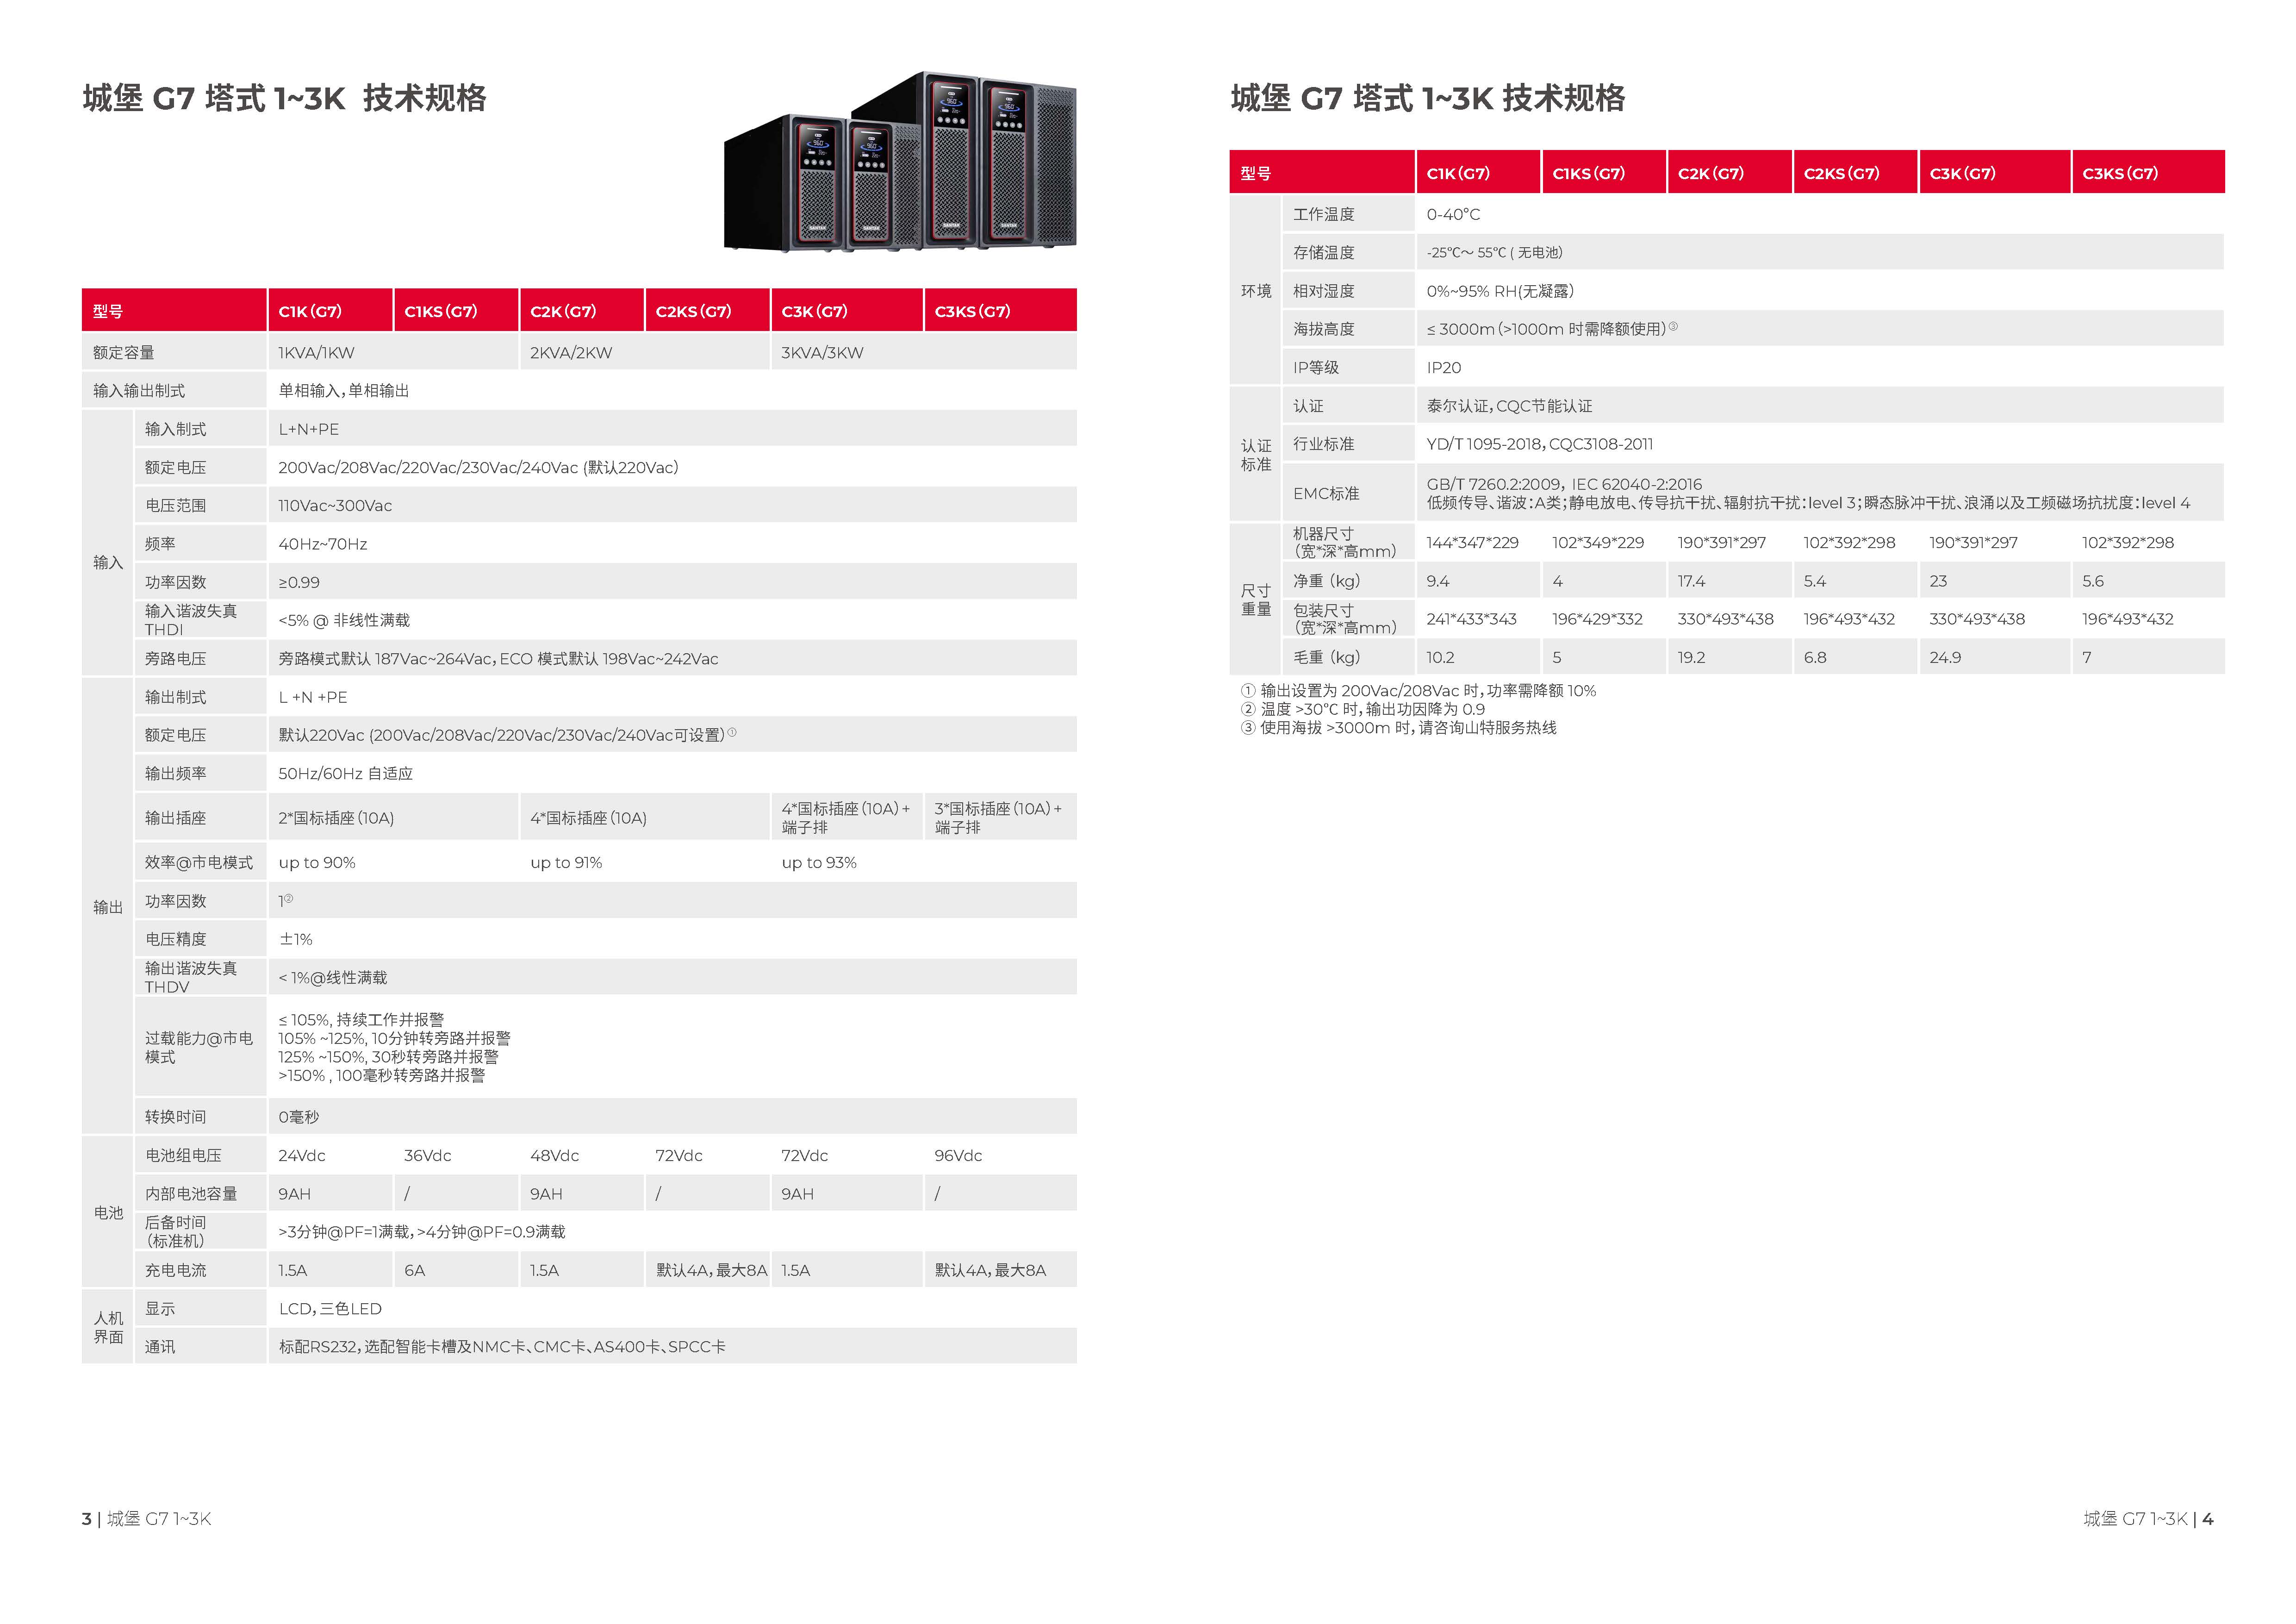2296x1624 pixels.
Task: Click the 144*347*229 machine dimension cell
Action: (x=1472, y=543)
